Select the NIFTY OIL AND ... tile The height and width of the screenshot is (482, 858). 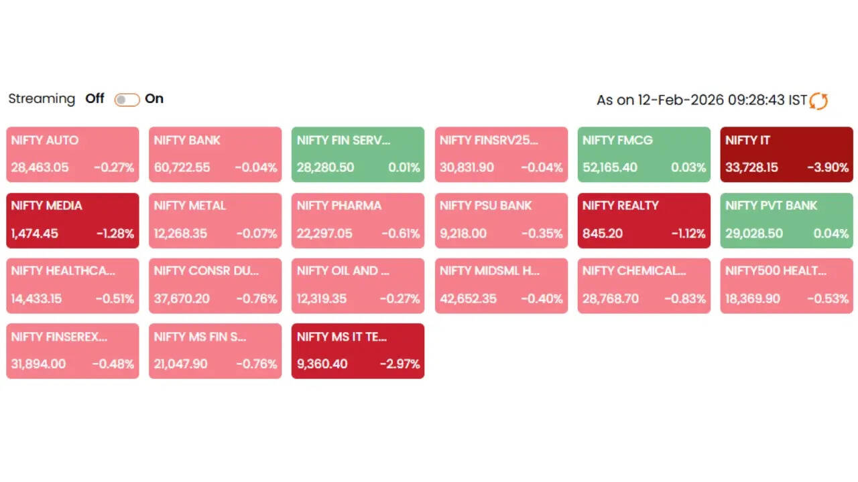(358, 285)
